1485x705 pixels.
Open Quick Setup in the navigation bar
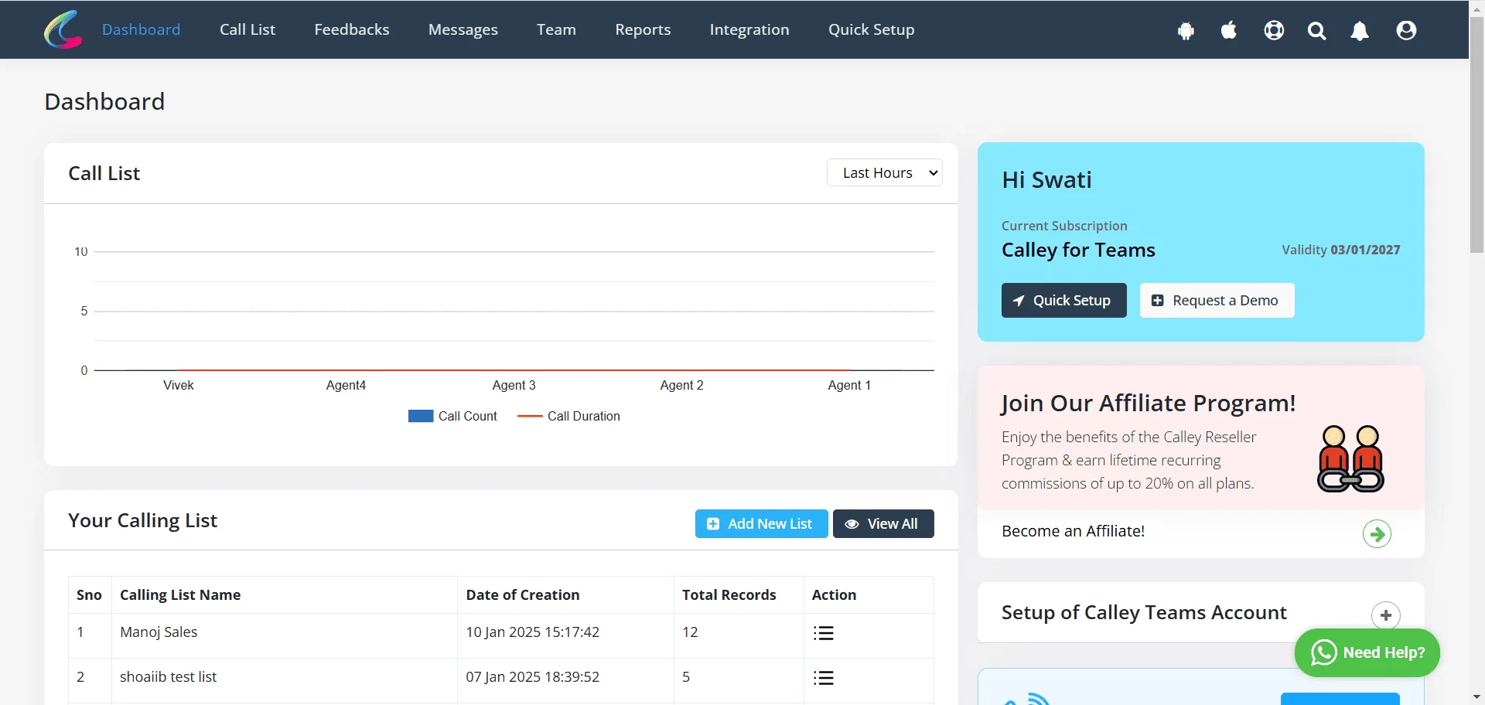click(x=871, y=29)
